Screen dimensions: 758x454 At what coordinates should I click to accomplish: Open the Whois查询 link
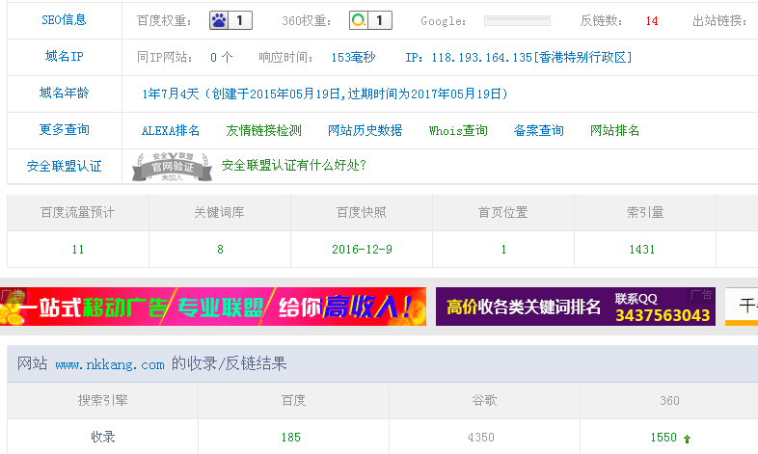pyautogui.click(x=458, y=130)
